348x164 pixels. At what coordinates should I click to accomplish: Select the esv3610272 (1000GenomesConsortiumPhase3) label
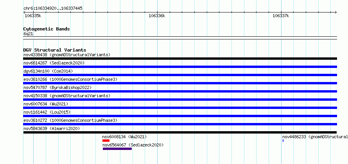(x=70, y=120)
